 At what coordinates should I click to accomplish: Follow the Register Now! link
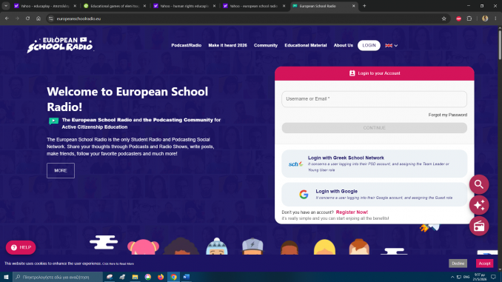tap(352, 212)
